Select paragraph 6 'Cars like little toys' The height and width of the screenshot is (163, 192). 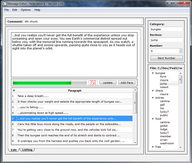72,124
